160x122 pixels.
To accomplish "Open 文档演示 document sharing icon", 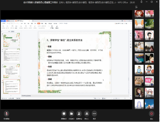I will click(x=71, y=114).
